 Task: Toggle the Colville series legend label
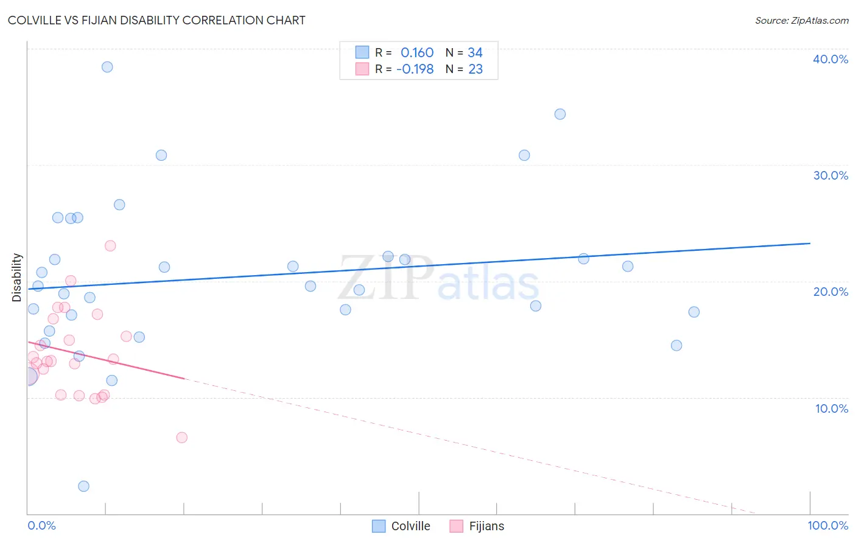pyautogui.click(x=410, y=526)
